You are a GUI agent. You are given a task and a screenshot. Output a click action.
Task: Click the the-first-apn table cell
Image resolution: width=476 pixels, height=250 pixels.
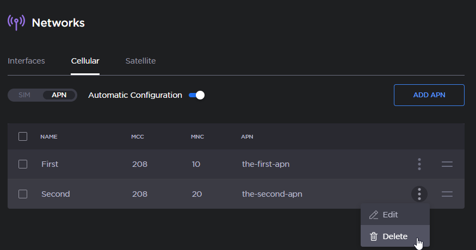tap(265, 164)
